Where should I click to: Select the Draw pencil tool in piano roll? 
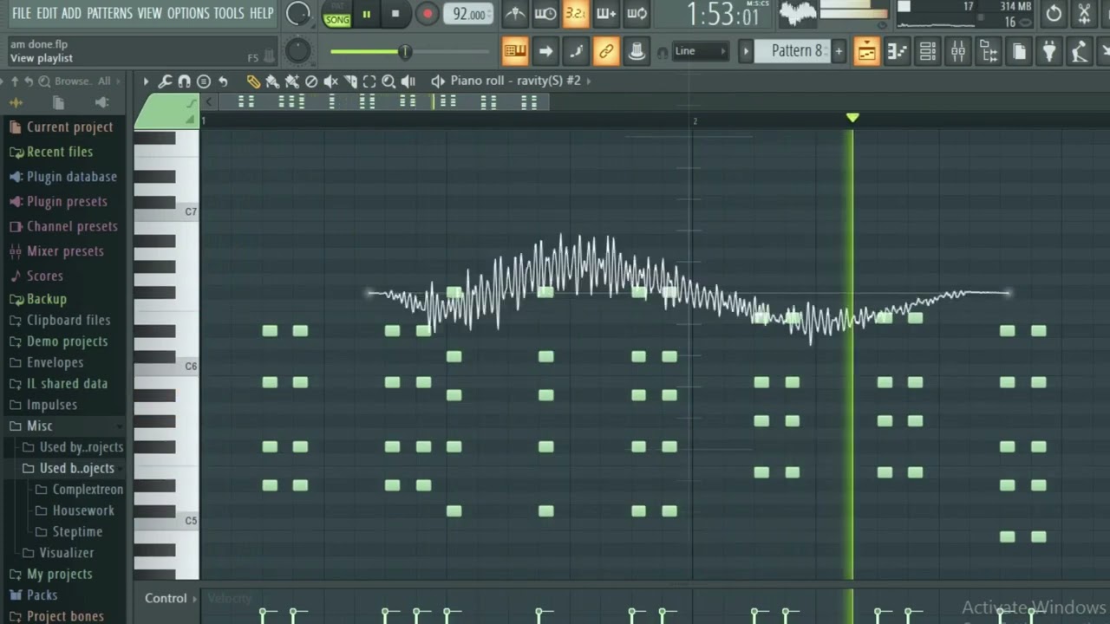click(x=253, y=81)
